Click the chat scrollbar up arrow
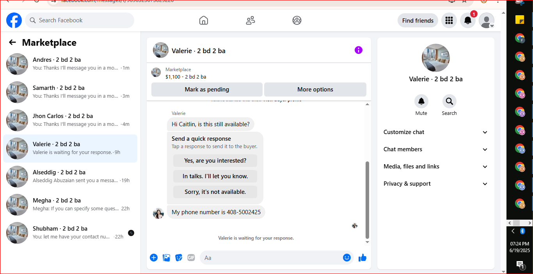533x274 pixels. [367, 104]
